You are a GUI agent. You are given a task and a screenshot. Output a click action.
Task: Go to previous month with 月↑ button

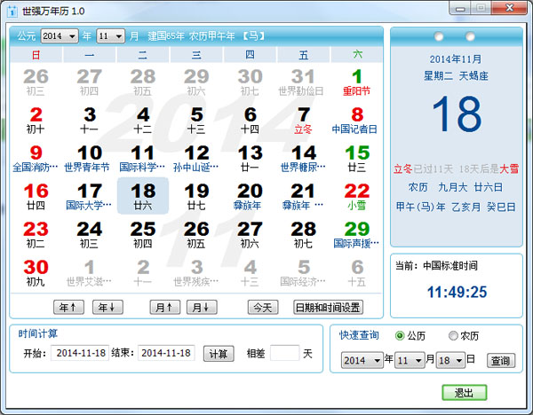coord(165,308)
